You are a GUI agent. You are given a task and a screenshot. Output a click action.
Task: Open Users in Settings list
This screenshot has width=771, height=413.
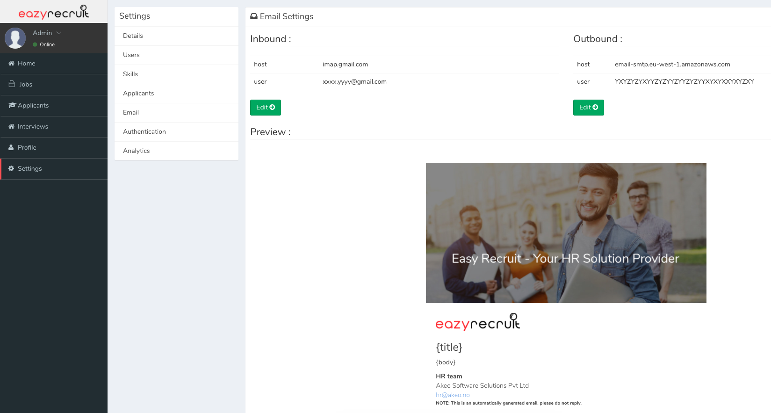[x=176, y=55]
